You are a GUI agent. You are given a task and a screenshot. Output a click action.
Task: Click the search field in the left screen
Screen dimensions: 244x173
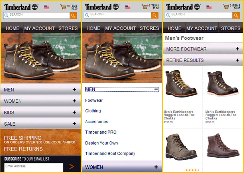pos(37,16)
